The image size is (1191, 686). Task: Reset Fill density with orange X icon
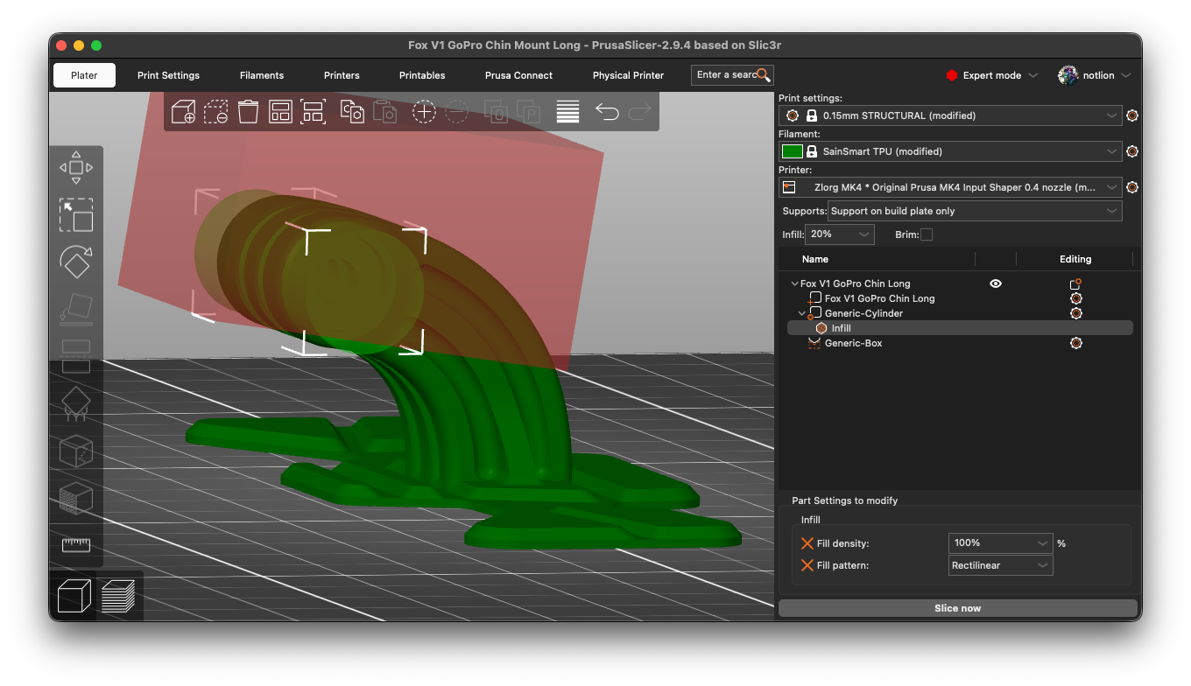(x=807, y=543)
